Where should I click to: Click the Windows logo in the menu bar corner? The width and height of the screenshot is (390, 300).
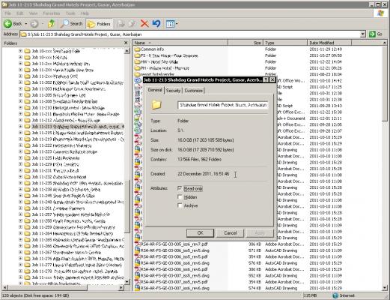tap(380, 13)
